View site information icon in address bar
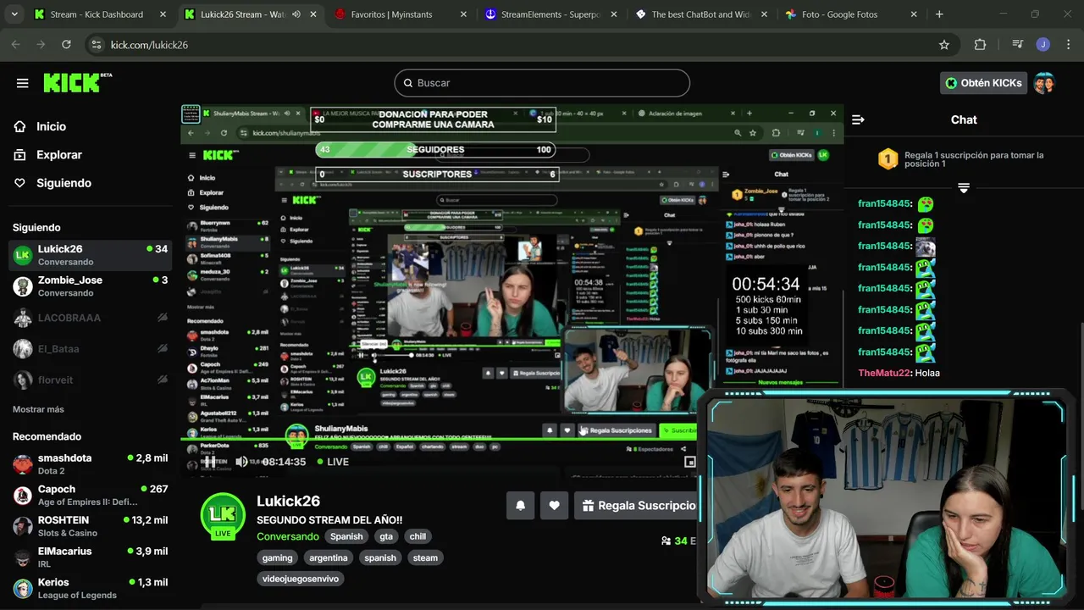1084x610 pixels. coord(96,45)
